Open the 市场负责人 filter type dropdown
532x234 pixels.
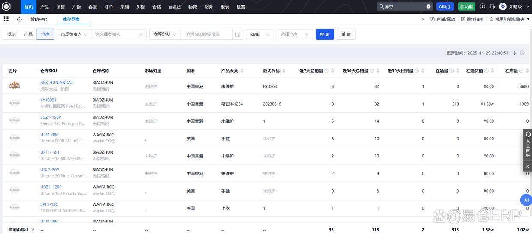(x=74, y=34)
